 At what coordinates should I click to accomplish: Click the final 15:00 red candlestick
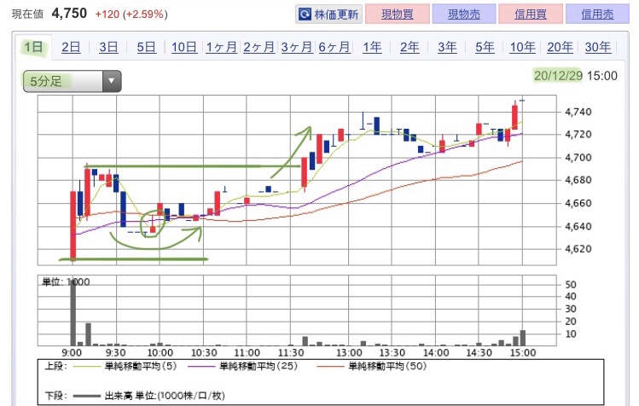[x=515, y=117]
